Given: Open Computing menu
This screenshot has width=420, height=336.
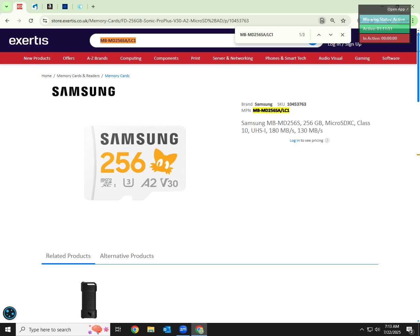Looking at the screenshot, I should click(x=131, y=58).
